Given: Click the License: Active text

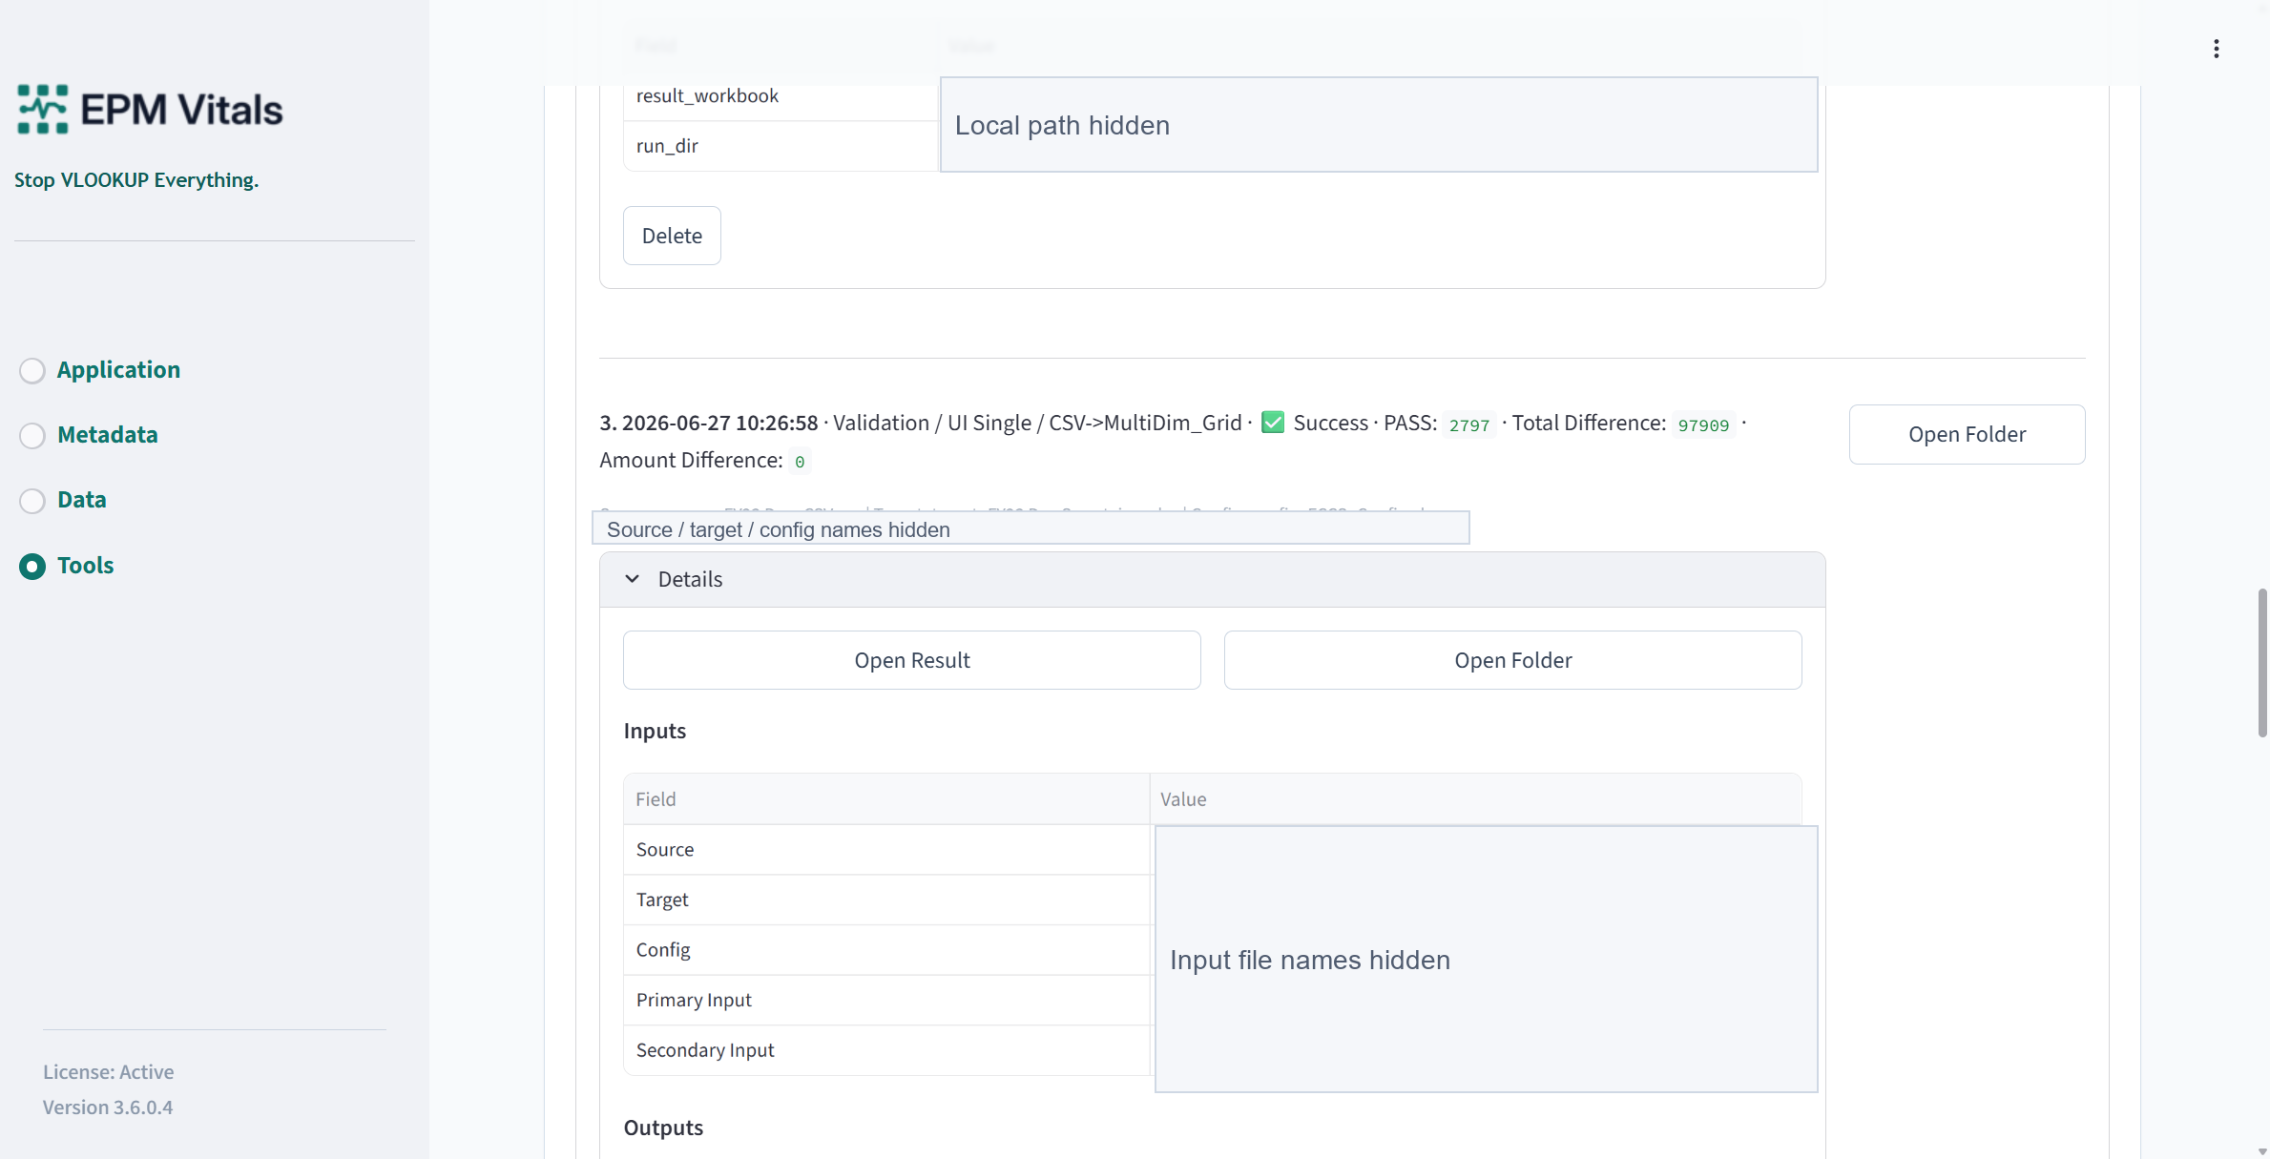Looking at the screenshot, I should click(108, 1072).
